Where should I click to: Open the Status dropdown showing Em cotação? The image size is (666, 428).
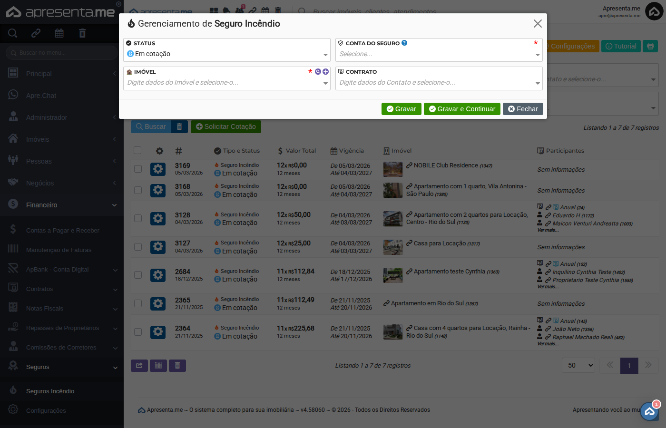click(226, 54)
